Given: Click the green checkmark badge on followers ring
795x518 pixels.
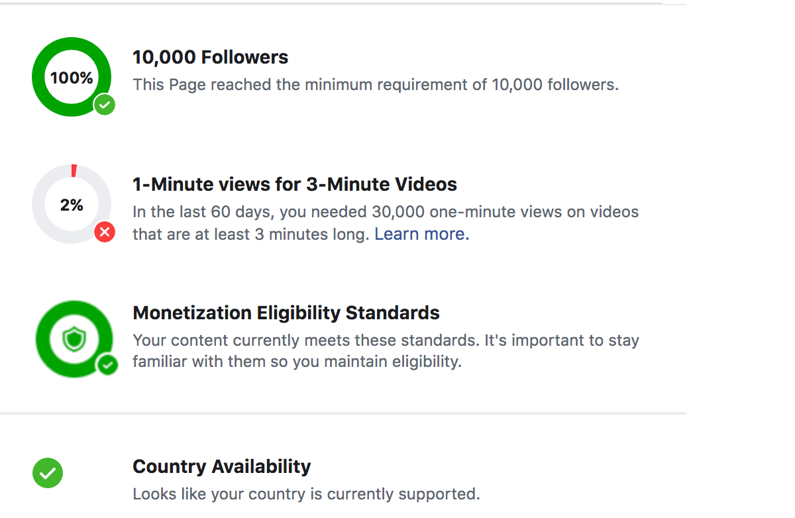Looking at the screenshot, I should pyautogui.click(x=104, y=105).
